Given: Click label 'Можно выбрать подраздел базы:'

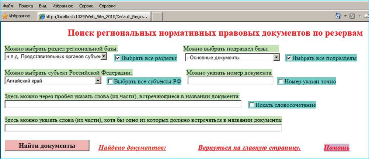Looking at the screenshot, I should (226, 49).
